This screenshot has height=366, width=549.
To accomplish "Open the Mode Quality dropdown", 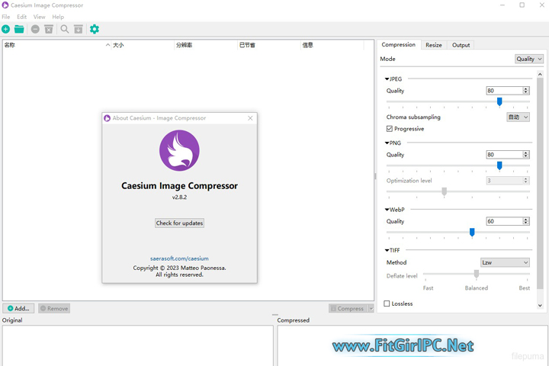I will coord(528,59).
